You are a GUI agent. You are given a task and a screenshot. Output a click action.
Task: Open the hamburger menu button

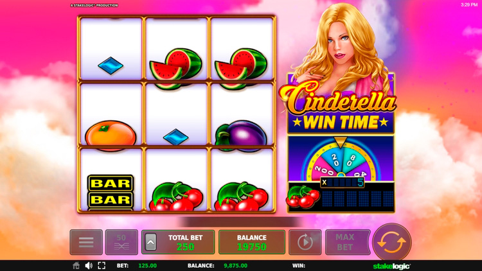tap(86, 242)
